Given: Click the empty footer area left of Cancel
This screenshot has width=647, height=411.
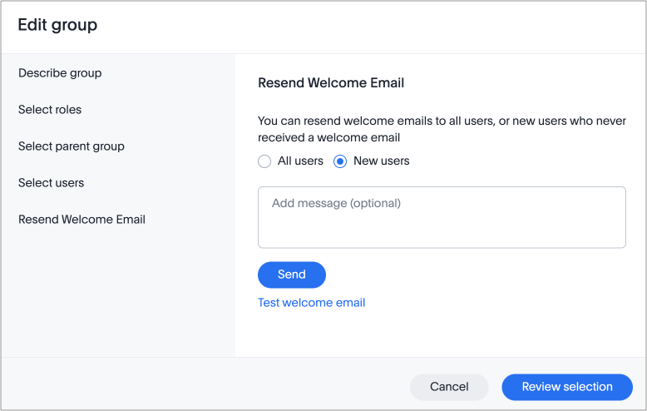Looking at the screenshot, I should tap(200, 387).
